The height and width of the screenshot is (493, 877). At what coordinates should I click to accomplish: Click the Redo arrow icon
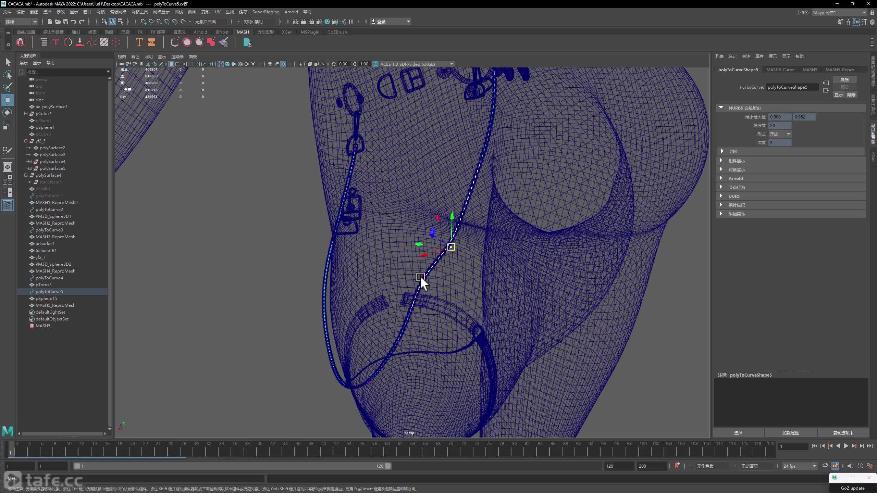(82, 22)
